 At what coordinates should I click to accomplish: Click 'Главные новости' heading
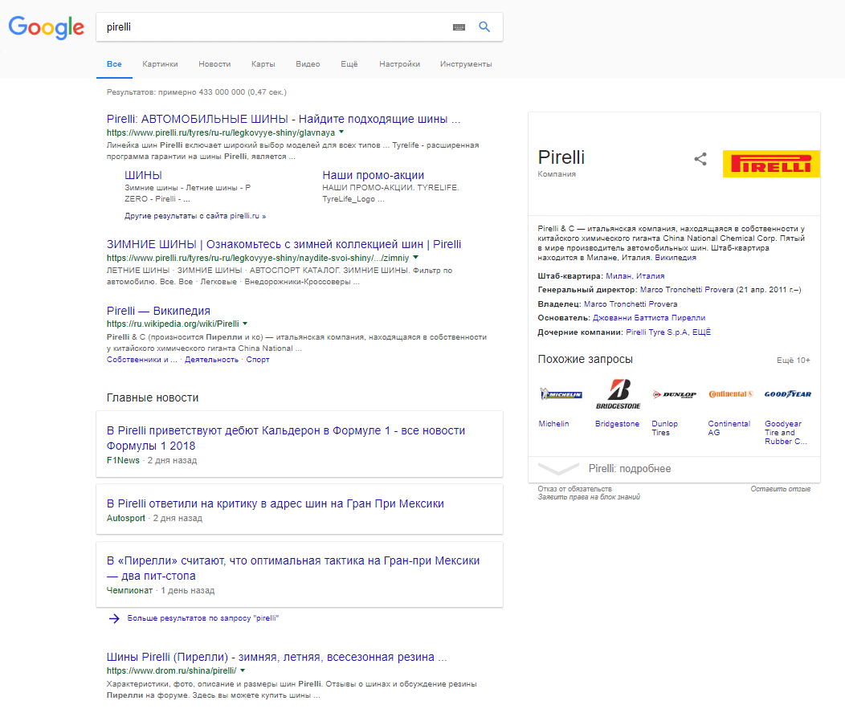point(153,397)
